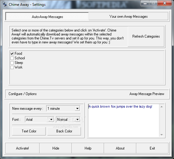
Task: Click the Away Message Preview heading
Action: [x=147, y=94]
